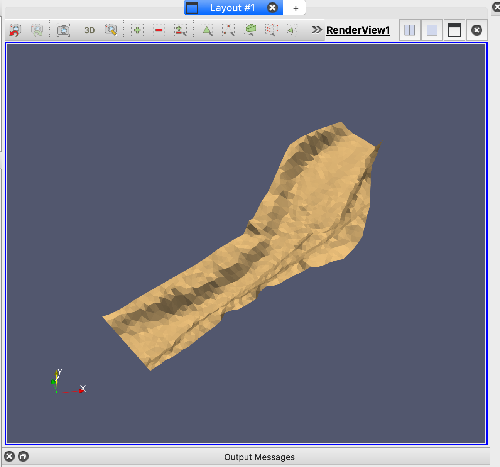Split RenderView1 vertically (stacked icon)
500x467 pixels.
click(432, 30)
